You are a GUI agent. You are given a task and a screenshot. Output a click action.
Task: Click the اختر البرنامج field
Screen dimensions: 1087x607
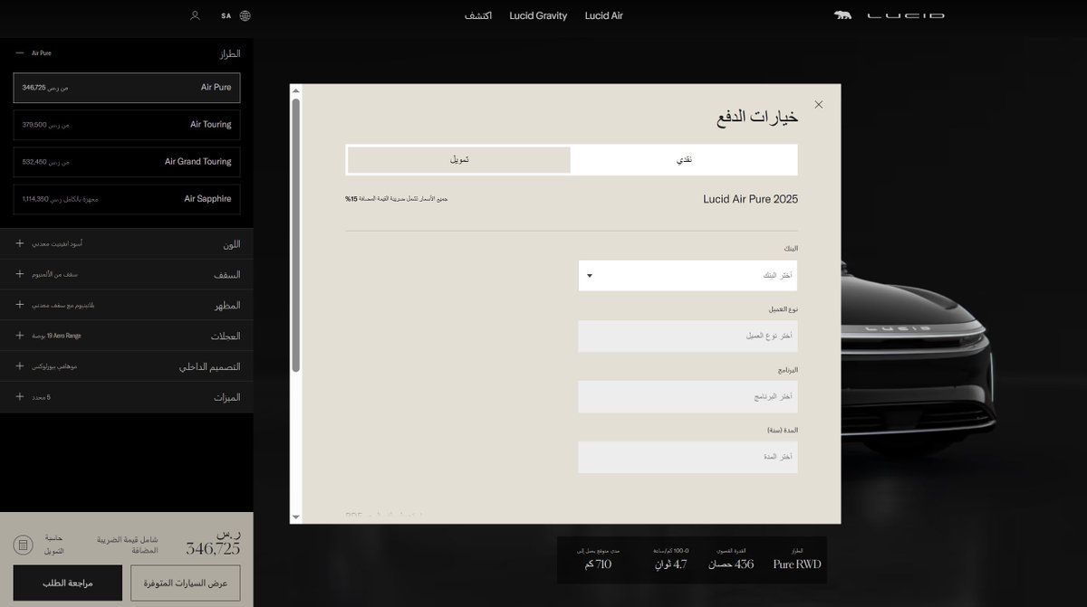coord(688,396)
